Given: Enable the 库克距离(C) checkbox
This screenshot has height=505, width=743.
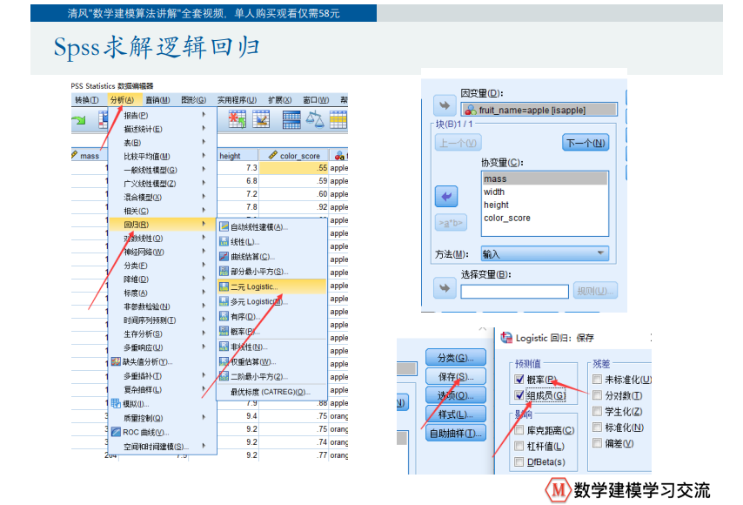Looking at the screenshot, I should pyautogui.click(x=519, y=430).
